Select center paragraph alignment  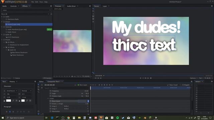10,112
